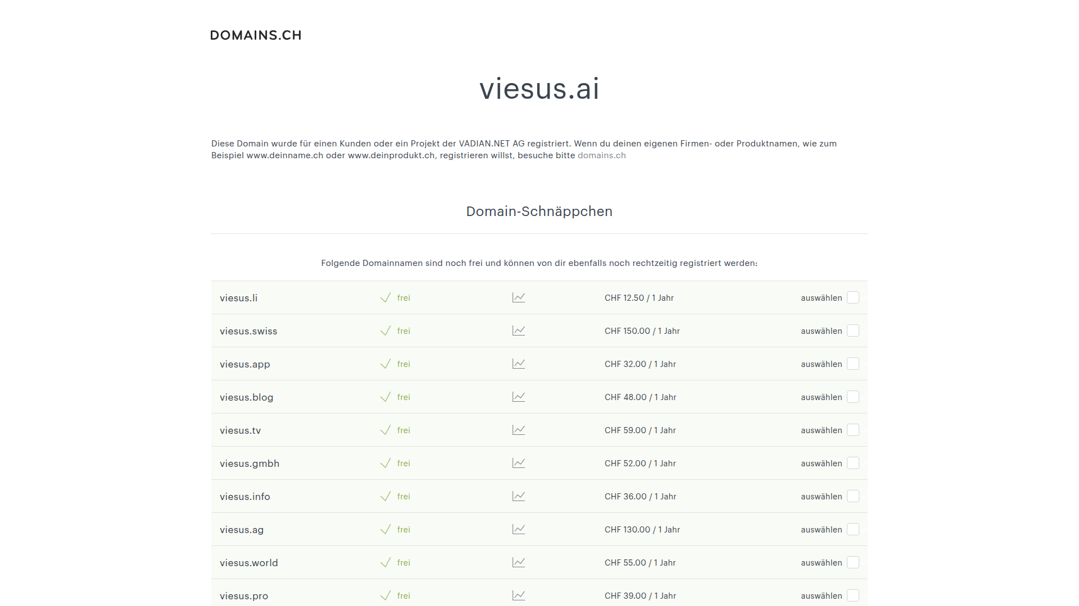This screenshot has height=606, width=1079.
Task: Click the price CHF 150.00 / 1 Jahr
Action: click(x=642, y=331)
